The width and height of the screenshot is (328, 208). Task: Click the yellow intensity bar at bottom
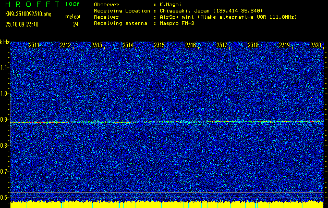click(164, 204)
